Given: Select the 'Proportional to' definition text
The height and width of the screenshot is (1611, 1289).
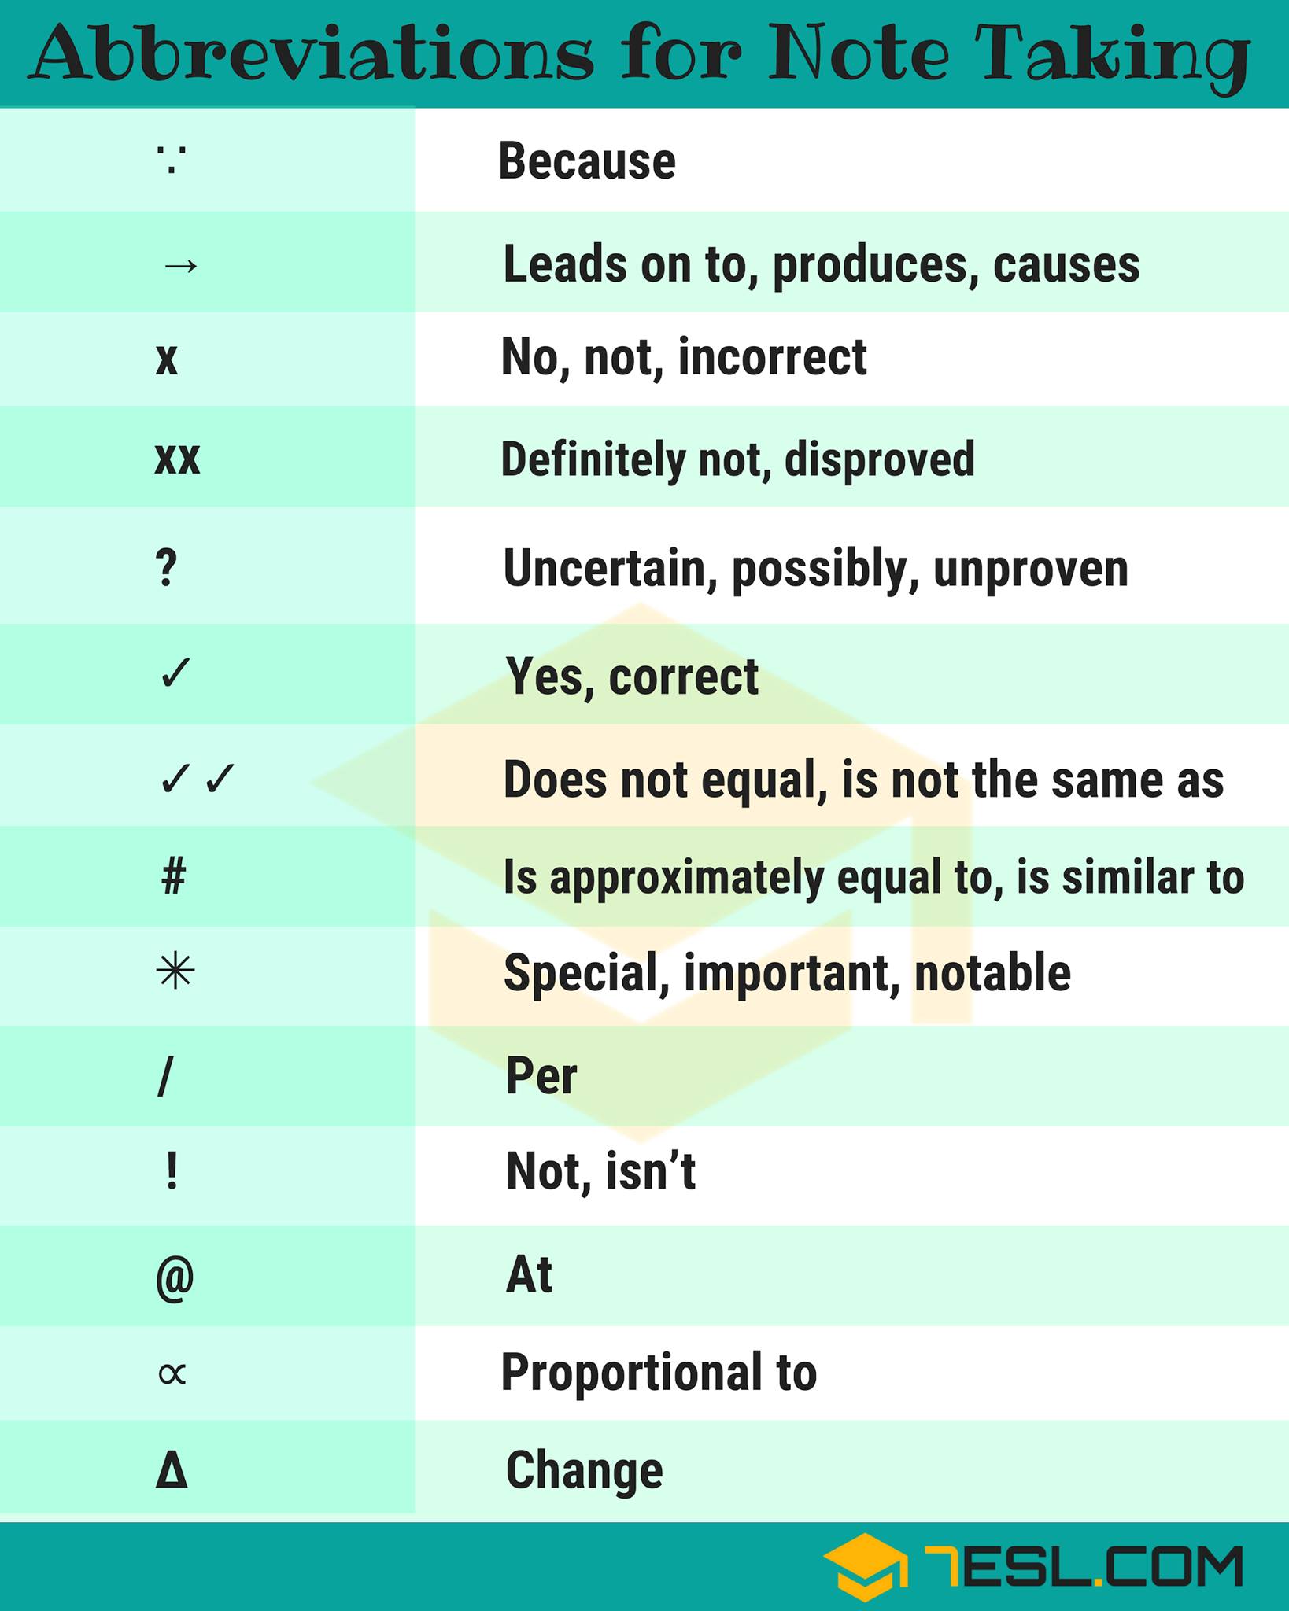Looking at the screenshot, I should point(659,1373).
